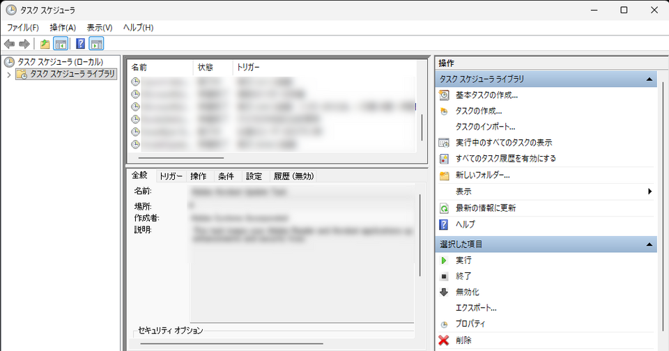Click the セキュリティ オプション group label
This screenshot has width=669, height=351.
coord(170,331)
